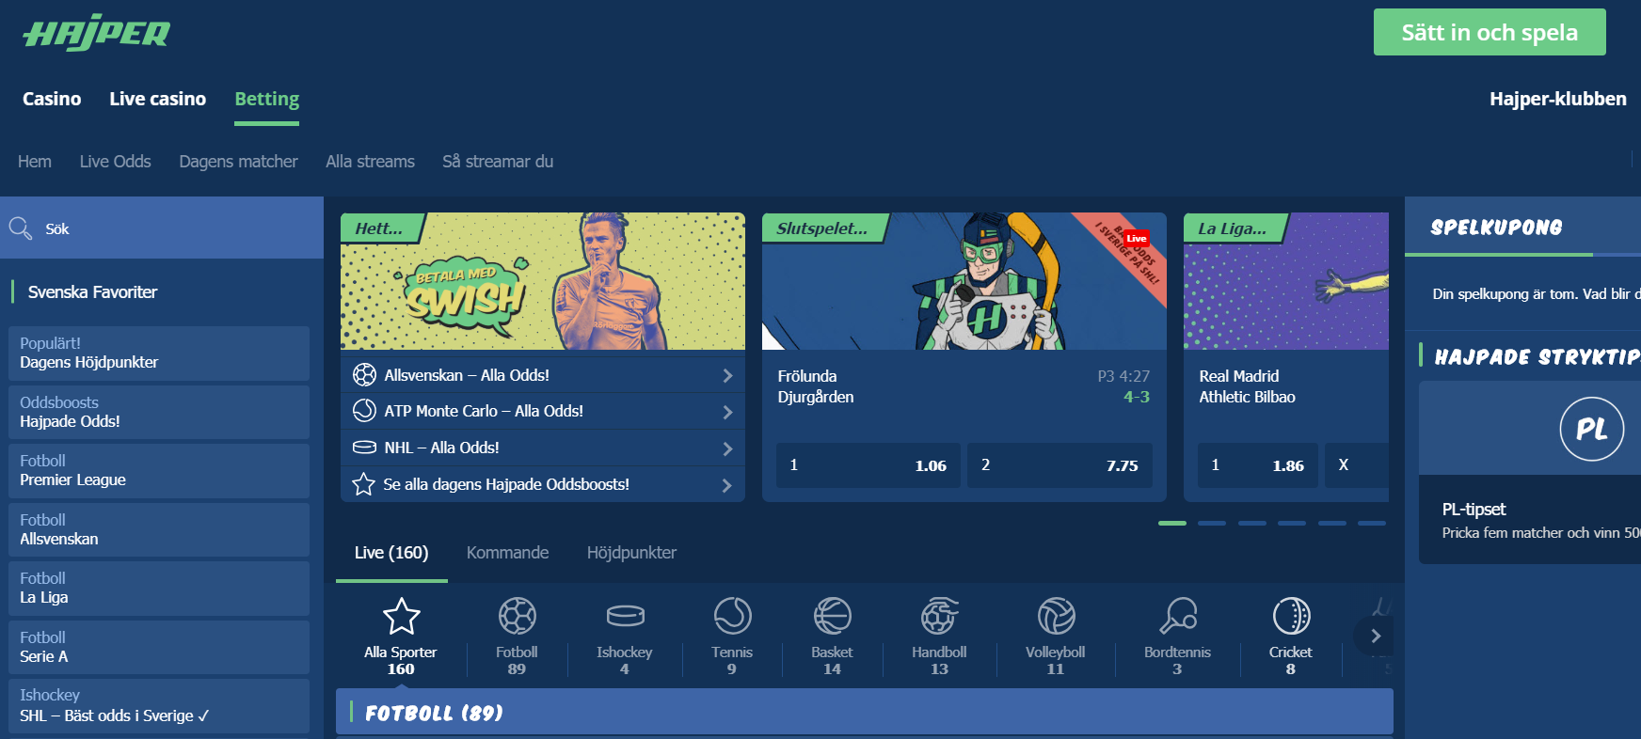The width and height of the screenshot is (1641, 739).
Task: Pick the Volleyboll sport filter icon
Action: (1056, 617)
